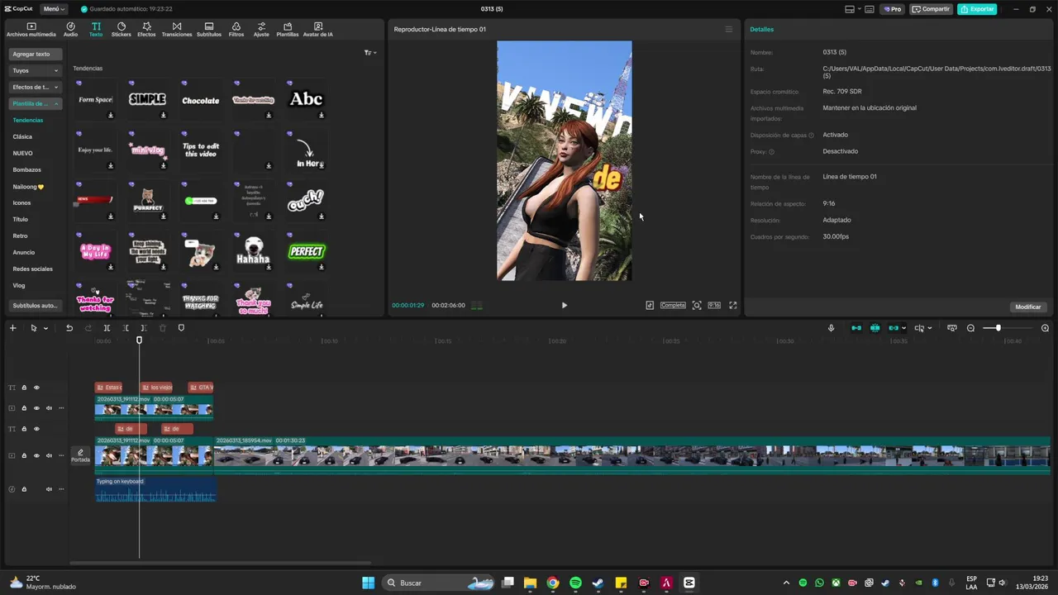This screenshot has height=595, width=1058.
Task: Expand the Efectos de texto category
Action: click(36, 87)
